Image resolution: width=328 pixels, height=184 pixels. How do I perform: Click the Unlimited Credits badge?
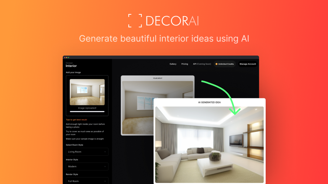coord(225,64)
